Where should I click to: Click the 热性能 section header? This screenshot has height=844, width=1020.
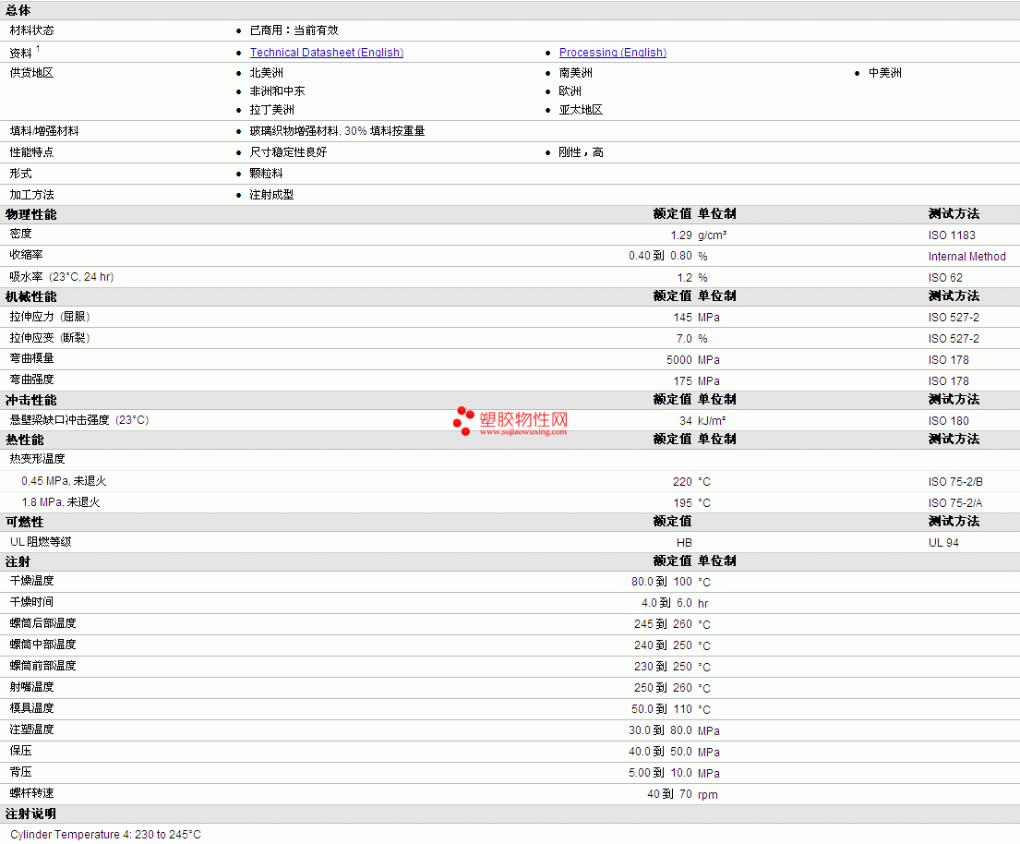pyautogui.click(x=25, y=440)
